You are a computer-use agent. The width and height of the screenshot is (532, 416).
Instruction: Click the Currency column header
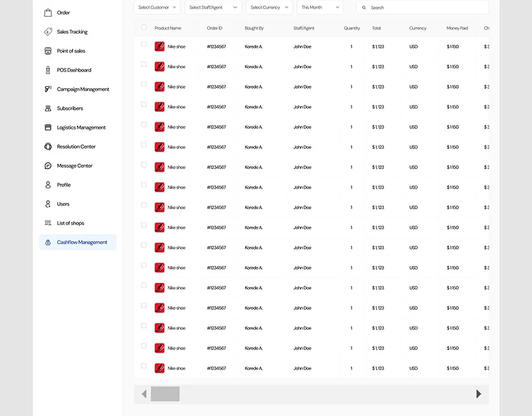(417, 28)
